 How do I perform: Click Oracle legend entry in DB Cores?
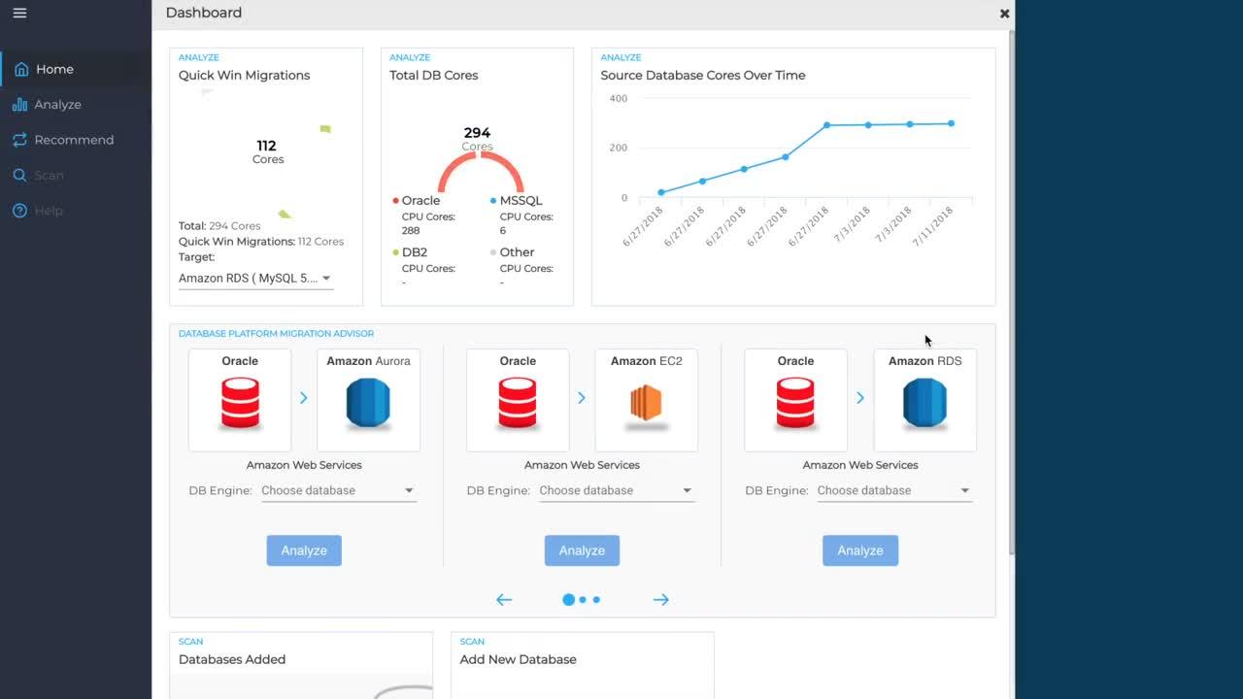click(x=417, y=200)
